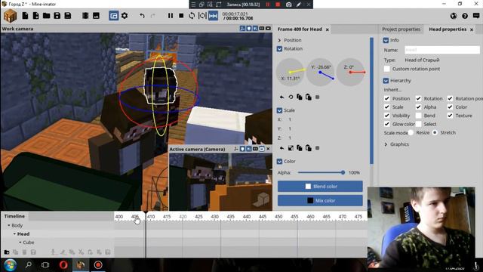The image size is (483, 272).
Task: Click the timeline region icon
Action: (x=202, y=15)
